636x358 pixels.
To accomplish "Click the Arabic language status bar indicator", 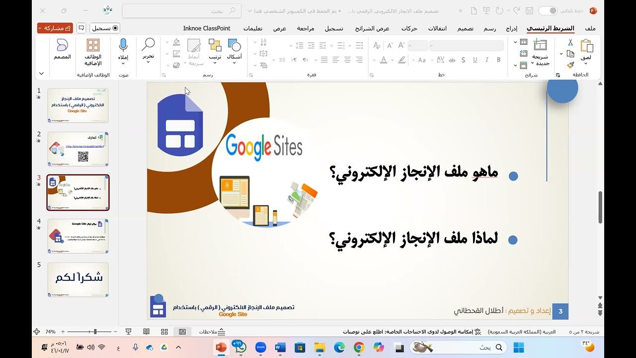I will 522,332.
